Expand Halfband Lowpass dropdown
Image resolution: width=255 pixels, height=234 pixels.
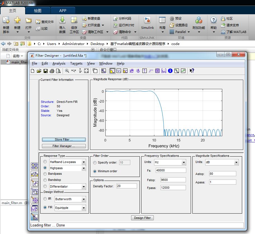point(84,162)
